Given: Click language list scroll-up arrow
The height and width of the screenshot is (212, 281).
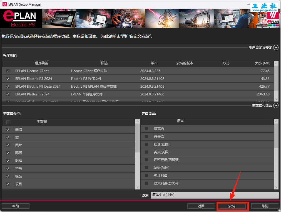Looking at the screenshot, I should (276, 121).
